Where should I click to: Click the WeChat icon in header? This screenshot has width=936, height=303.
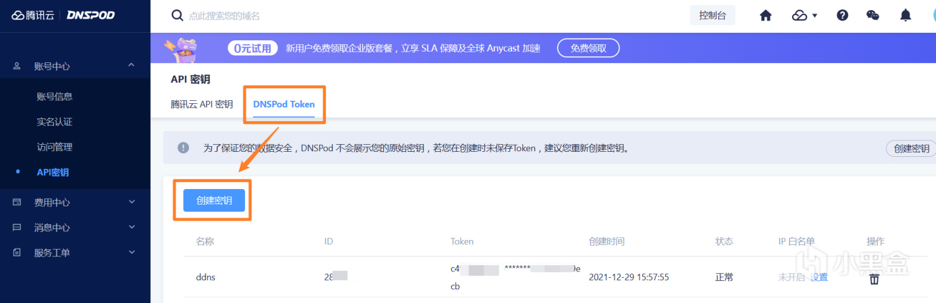pyautogui.click(x=873, y=16)
